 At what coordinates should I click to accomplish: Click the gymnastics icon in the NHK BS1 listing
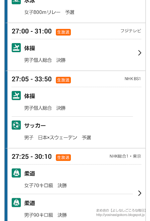pyautogui.click(x=16, y=96)
